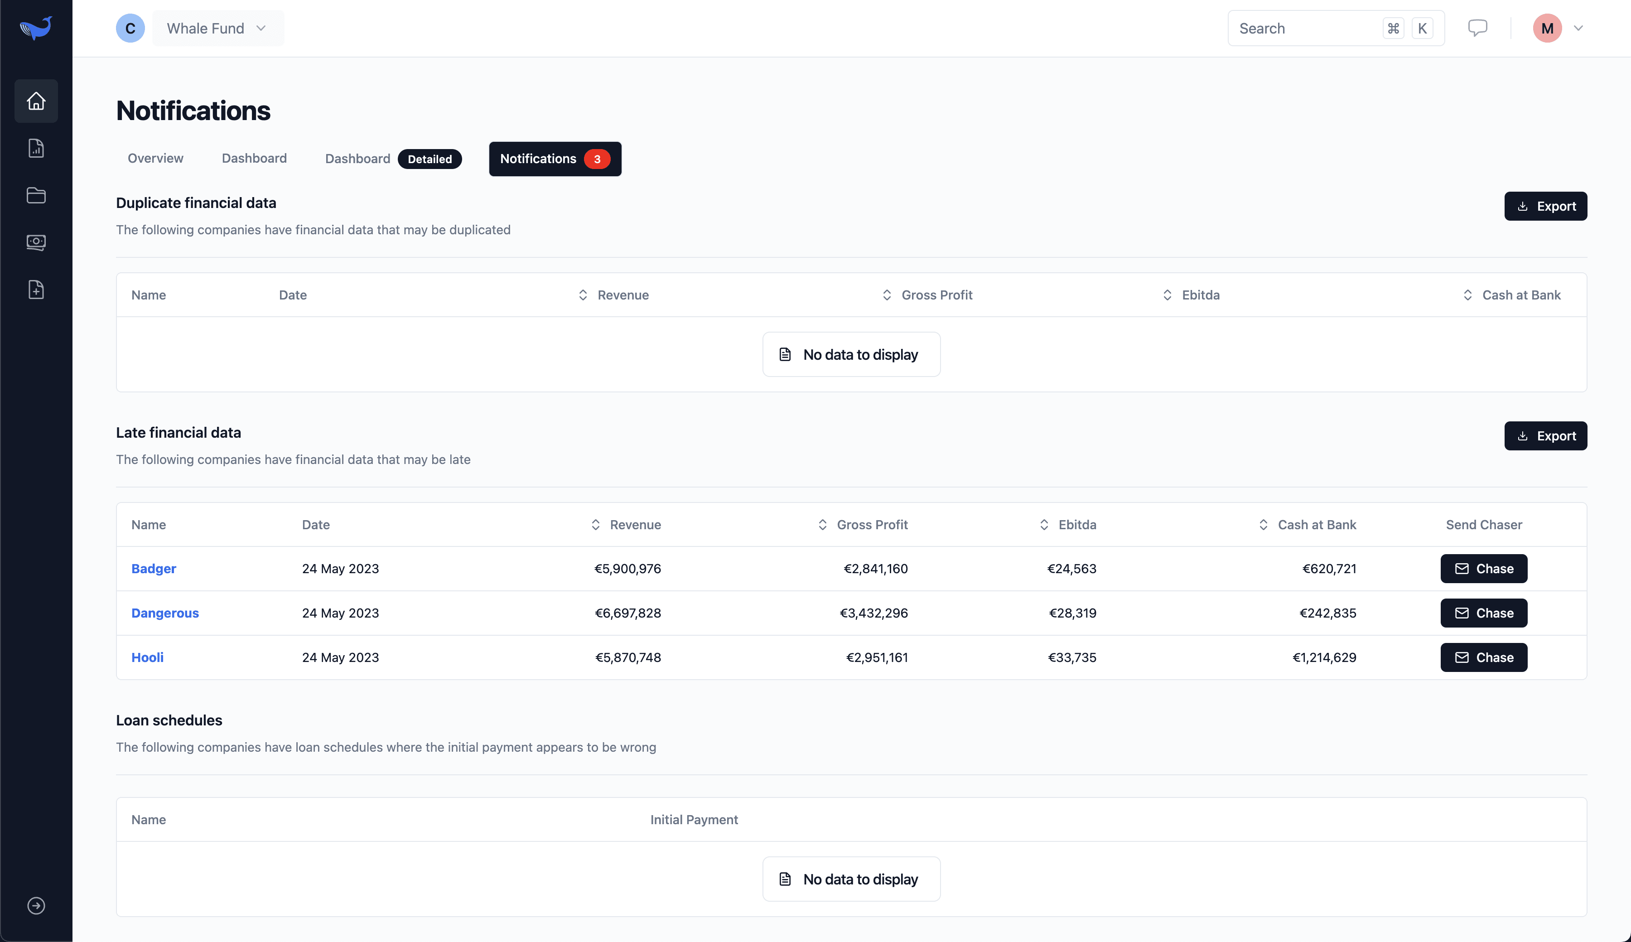Click the comment/chat icon in header
This screenshot has width=1631, height=942.
coord(1479,28)
